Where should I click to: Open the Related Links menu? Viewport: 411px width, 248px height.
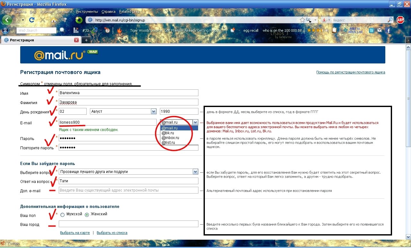click(129, 12)
